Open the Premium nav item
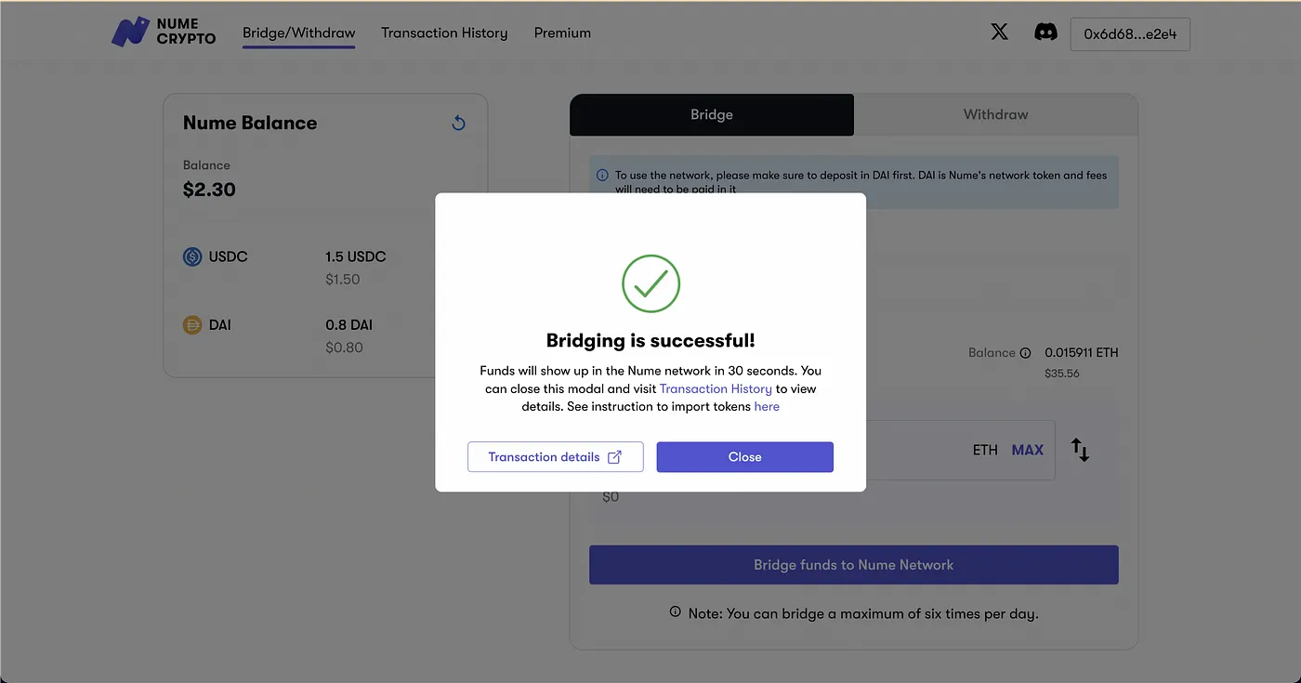 (x=562, y=33)
